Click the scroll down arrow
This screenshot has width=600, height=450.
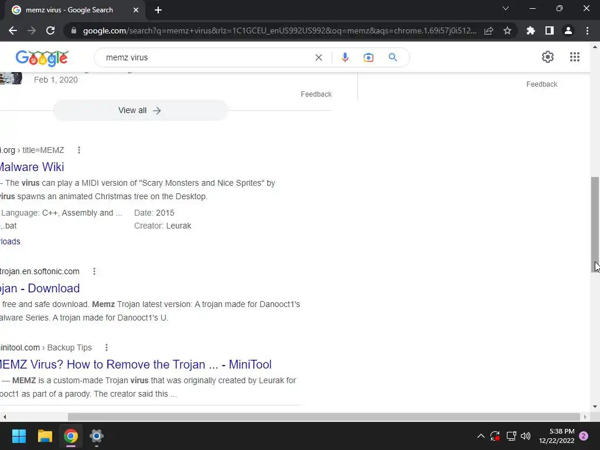pos(595,407)
